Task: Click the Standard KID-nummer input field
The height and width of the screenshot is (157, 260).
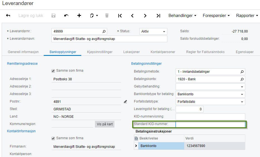Action: (x=210, y=124)
